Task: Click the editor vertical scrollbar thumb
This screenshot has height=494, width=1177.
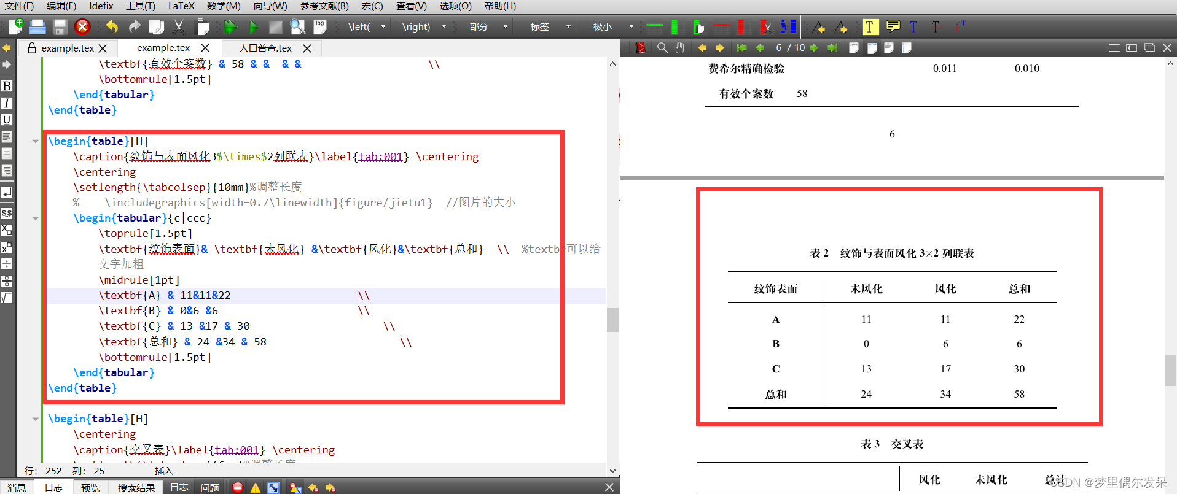Action: point(612,320)
